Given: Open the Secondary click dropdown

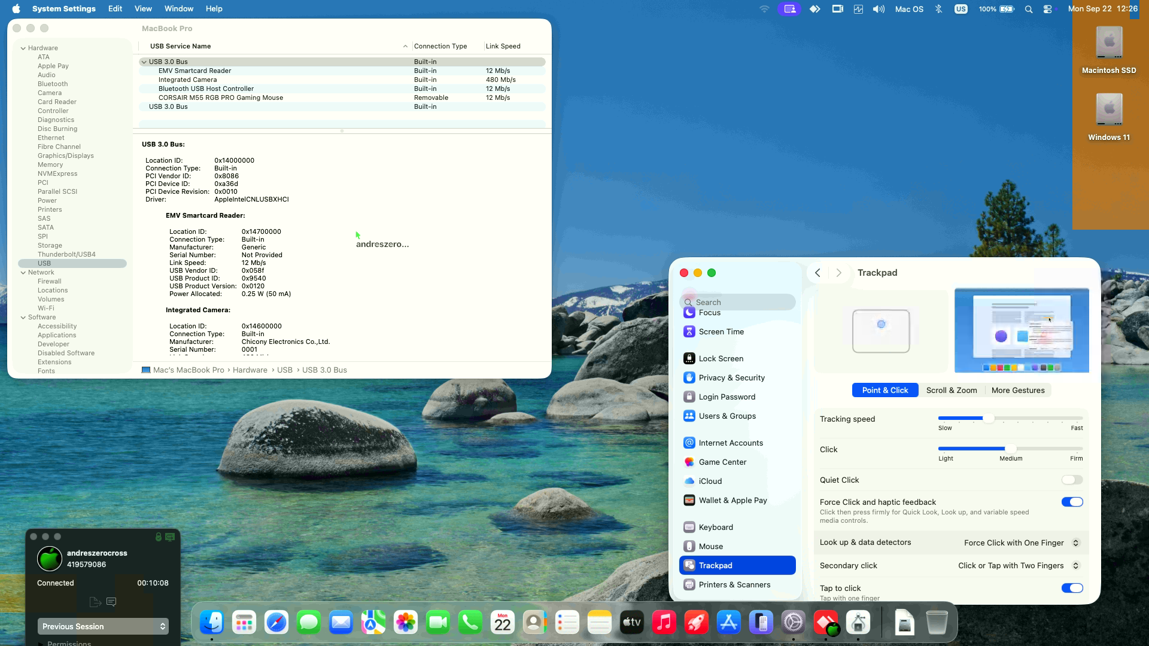Looking at the screenshot, I should [1019, 565].
